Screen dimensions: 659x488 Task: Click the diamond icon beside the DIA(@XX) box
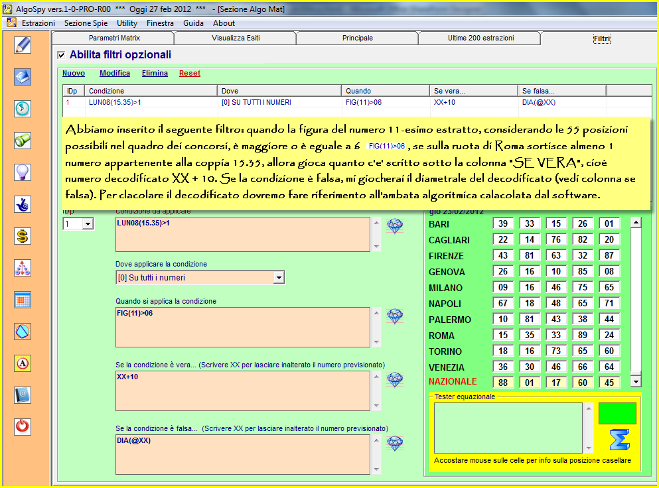click(395, 443)
